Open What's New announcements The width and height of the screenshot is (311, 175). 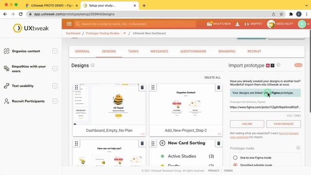coord(219,24)
